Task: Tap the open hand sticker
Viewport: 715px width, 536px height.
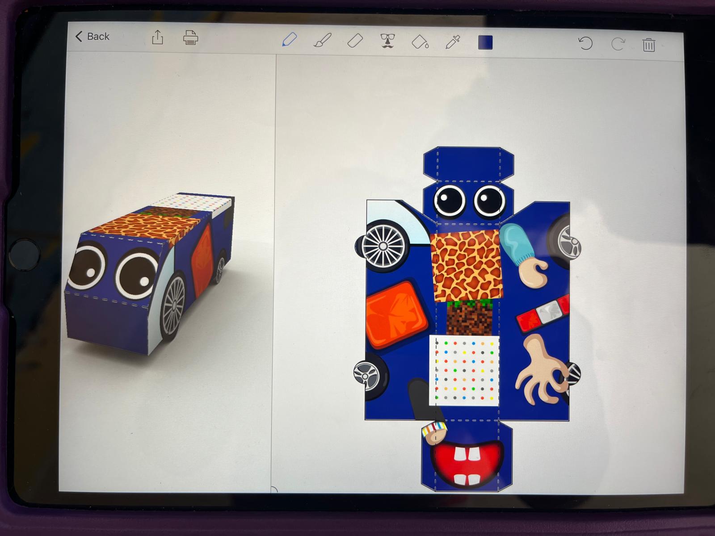Action: [542, 370]
